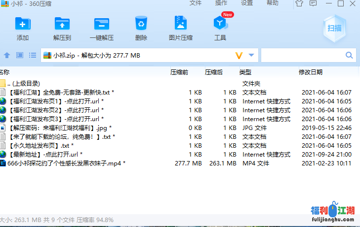Viewport: 360px width, 227px height.
Task: Open the 文件 (File) menu
Action: click(x=195, y=3)
